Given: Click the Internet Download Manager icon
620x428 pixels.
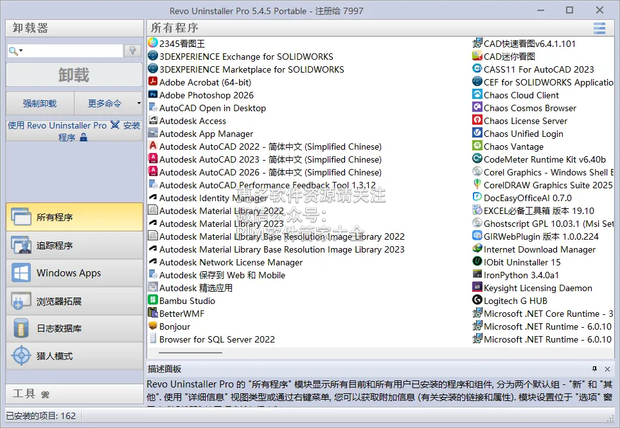Looking at the screenshot, I should 477,249.
